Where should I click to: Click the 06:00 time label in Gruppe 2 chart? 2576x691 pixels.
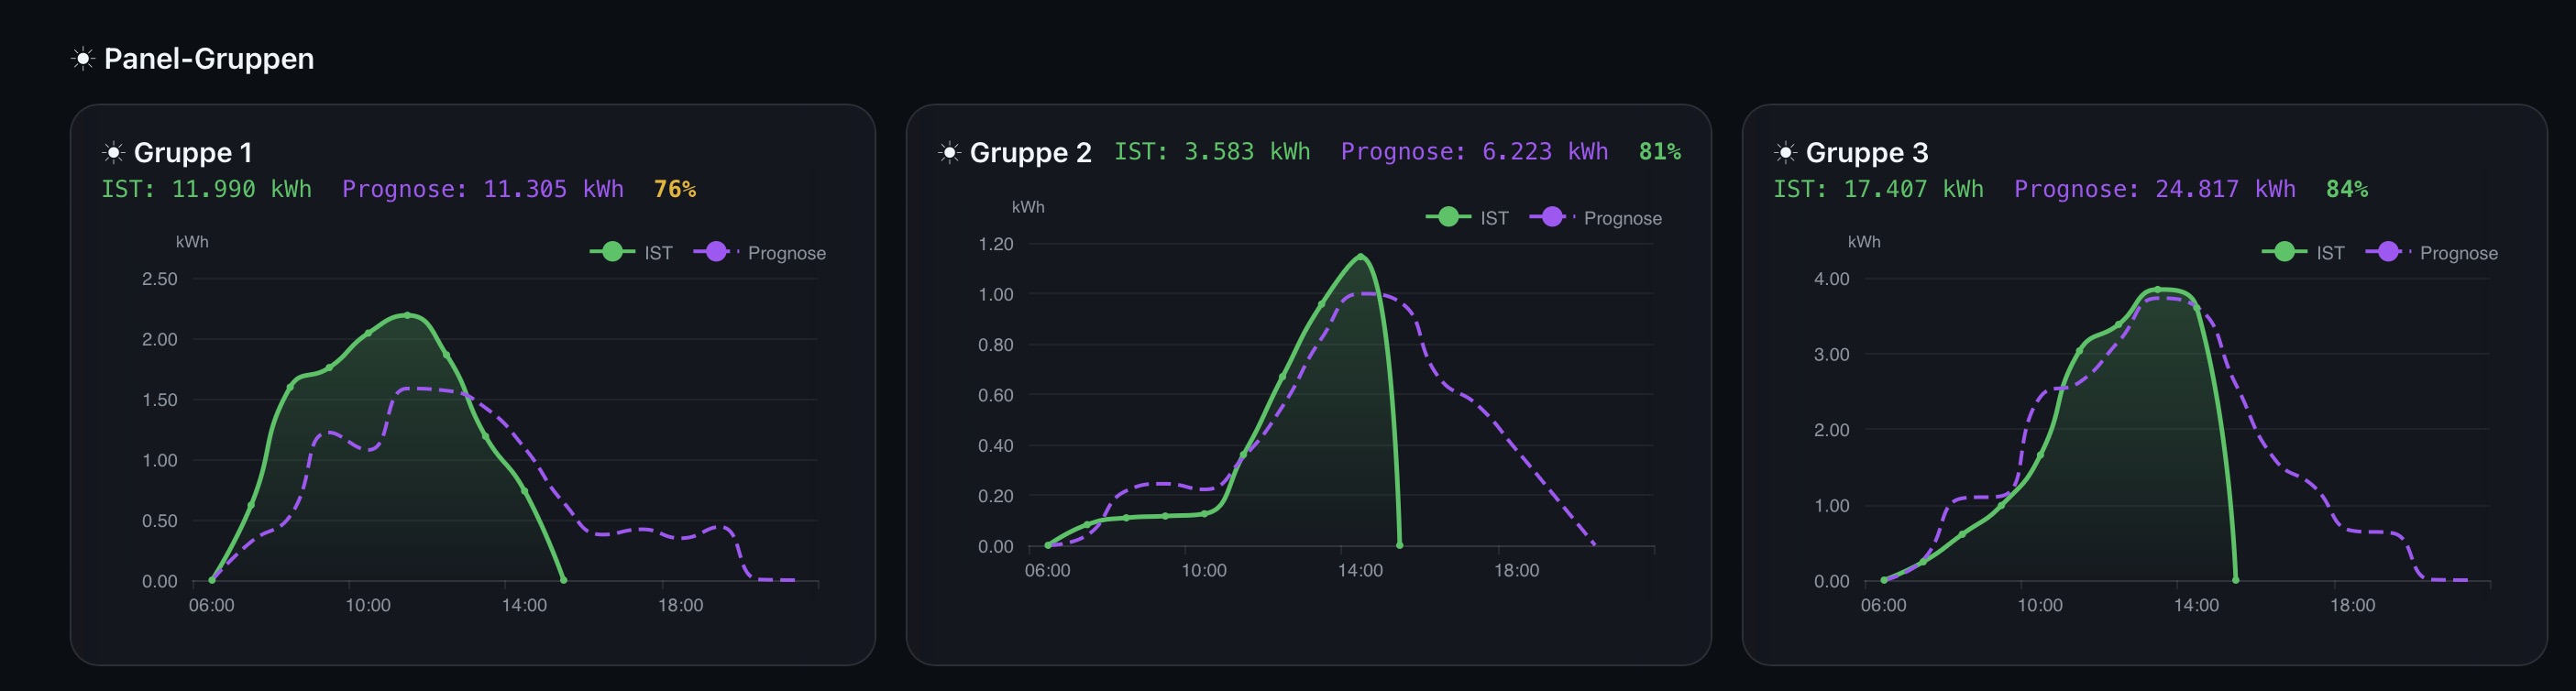(x=1048, y=570)
